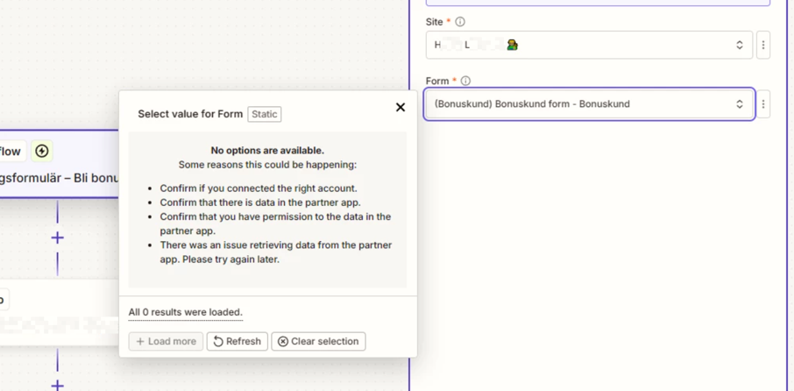Screen dimensions: 794x391
Task: Click the All 0 results were loaded text
Action: (x=185, y=312)
